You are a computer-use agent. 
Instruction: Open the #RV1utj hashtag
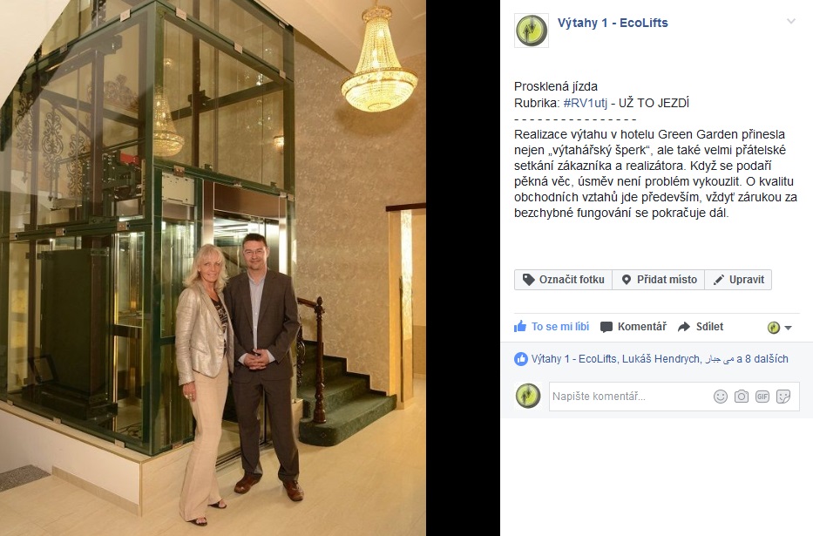point(586,103)
